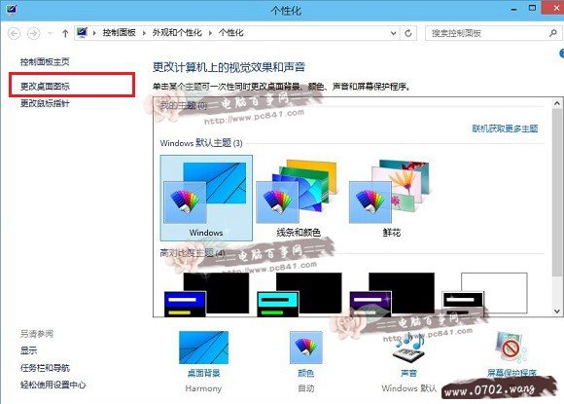Click the theme list scroll down arrow
Screen dimensions: 564x404
[557, 311]
